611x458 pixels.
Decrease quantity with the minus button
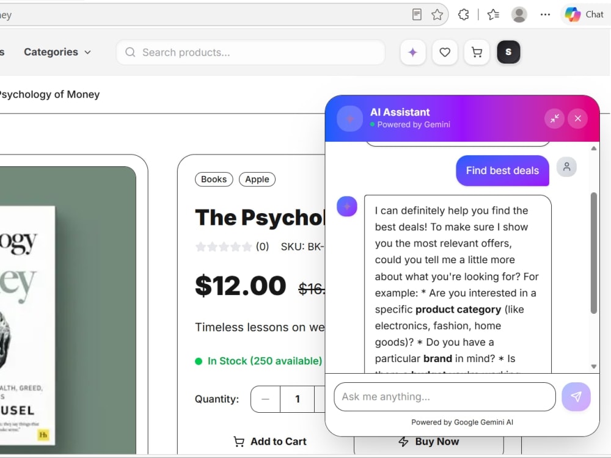pyautogui.click(x=265, y=399)
